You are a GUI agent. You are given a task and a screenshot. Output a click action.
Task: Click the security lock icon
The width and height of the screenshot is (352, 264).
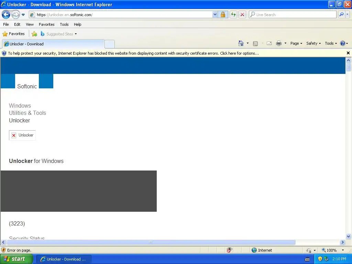[223, 15]
